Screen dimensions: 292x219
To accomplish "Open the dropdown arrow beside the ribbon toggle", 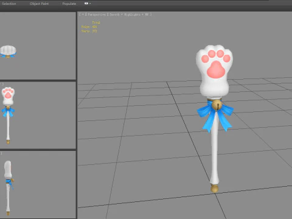I will pyautogui.click(x=90, y=4).
